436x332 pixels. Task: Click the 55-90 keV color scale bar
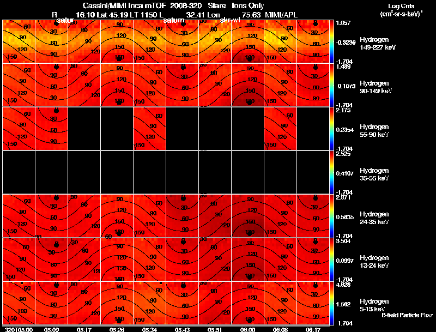pos(331,129)
